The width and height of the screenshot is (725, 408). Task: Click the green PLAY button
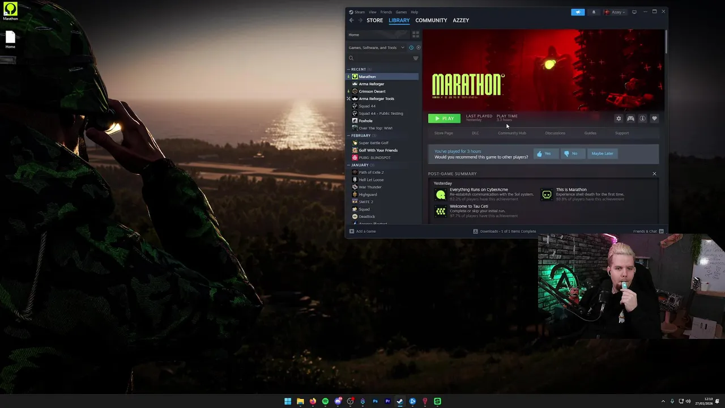pos(444,118)
